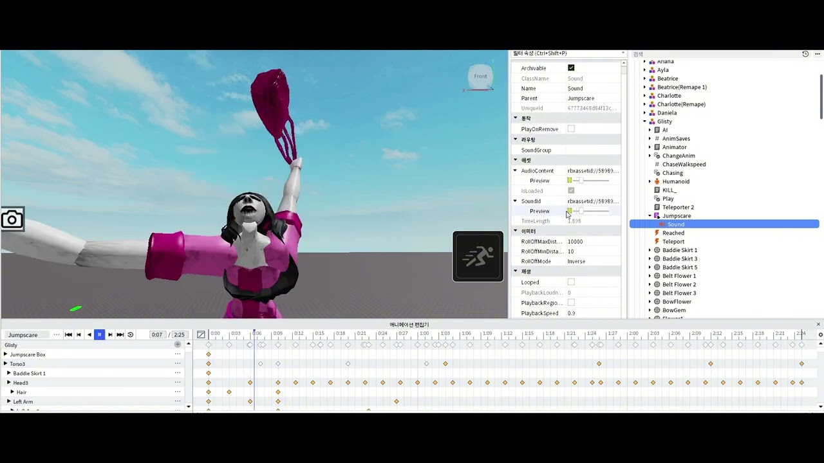Play the AudioContent preview
This screenshot has height=463, width=824.
click(x=570, y=181)
